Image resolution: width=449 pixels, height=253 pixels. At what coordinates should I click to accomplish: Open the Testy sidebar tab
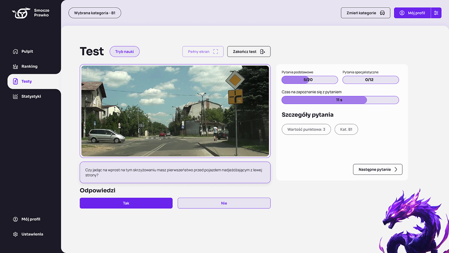pos(27,81)
